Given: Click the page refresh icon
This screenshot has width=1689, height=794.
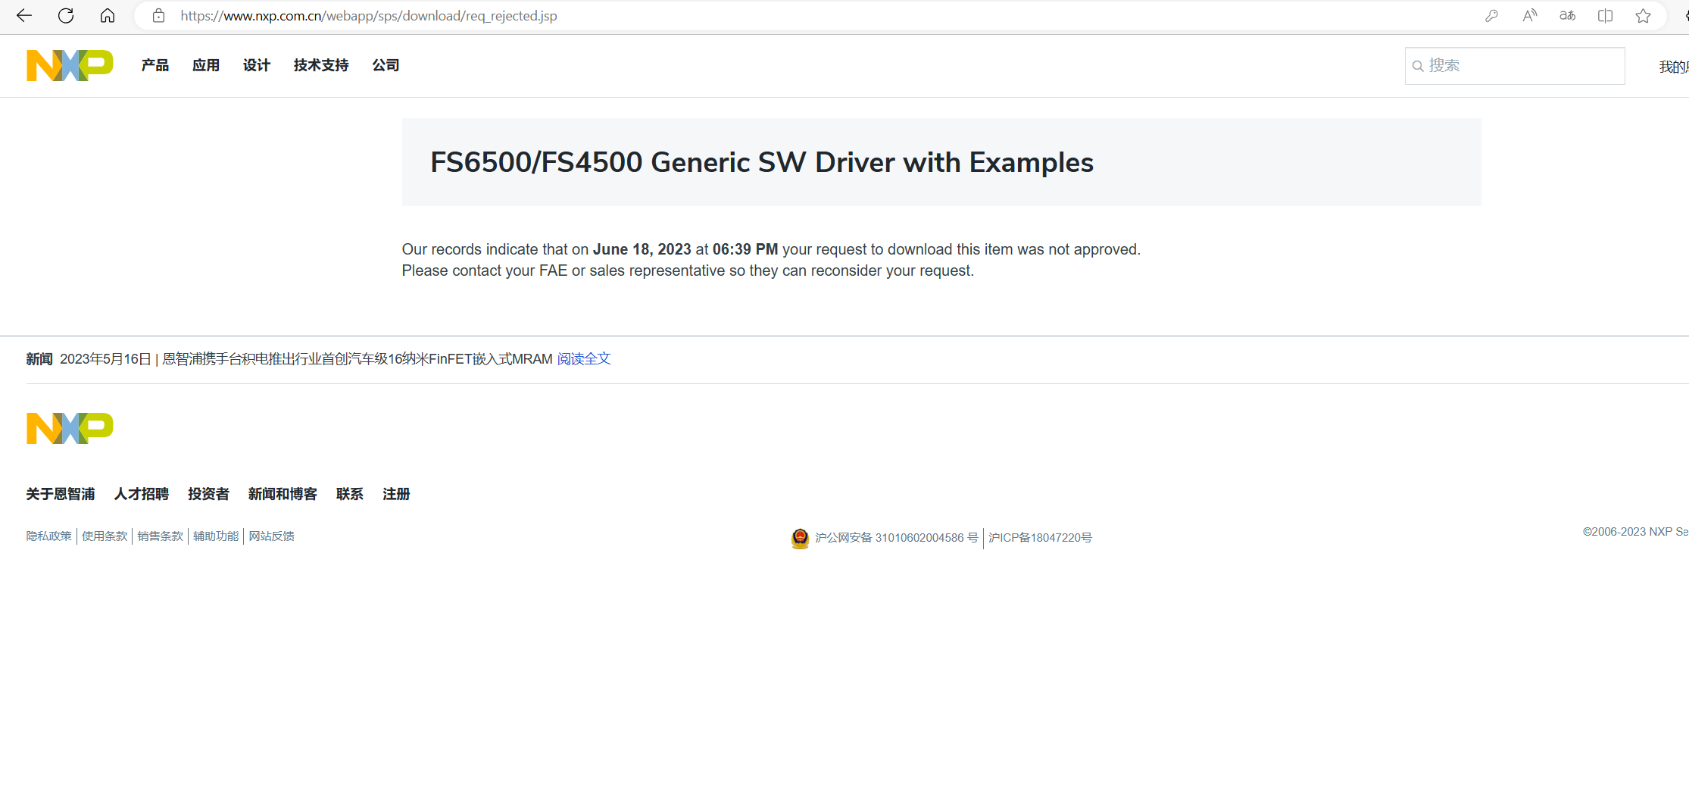Looking at the screenshot, I should point(65,15).
